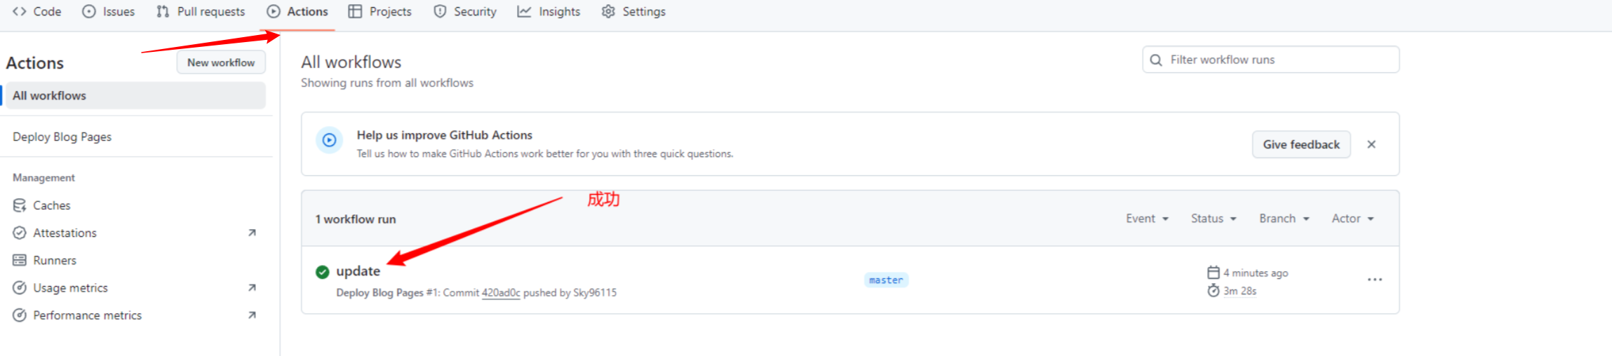The height and width of the screenshot is (356, 1612).
Task: Click the Performance metrics external arrow icon
Action: [252, 315]
